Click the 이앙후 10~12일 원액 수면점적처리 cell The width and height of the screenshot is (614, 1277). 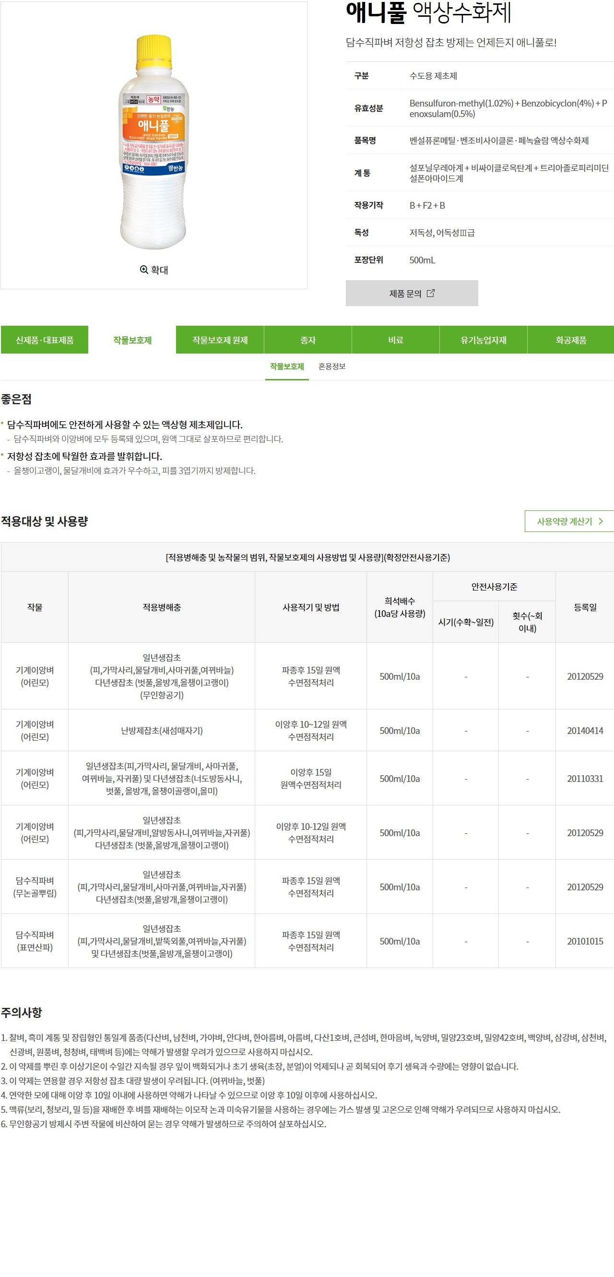[311, 730]
